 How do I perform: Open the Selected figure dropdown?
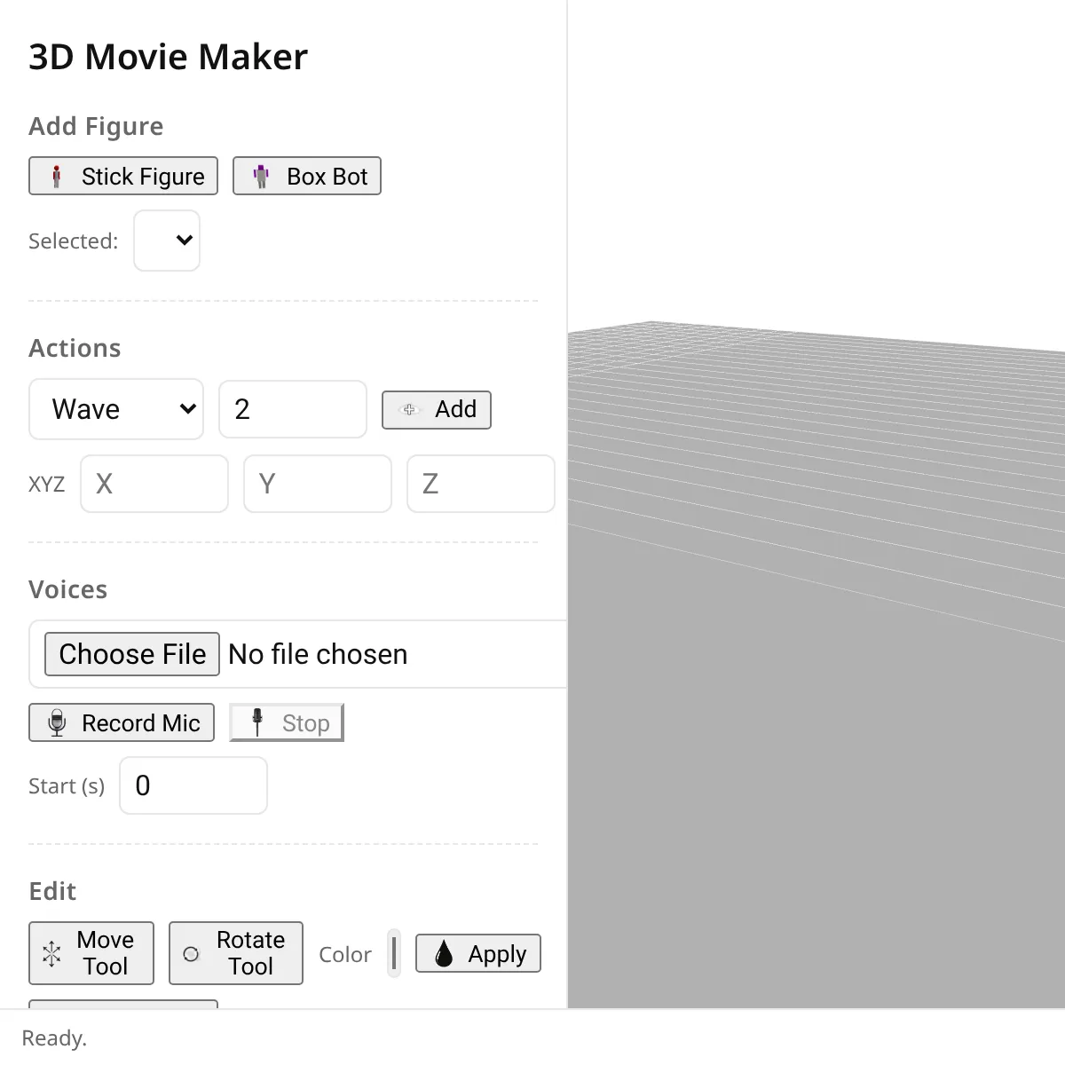167,241
